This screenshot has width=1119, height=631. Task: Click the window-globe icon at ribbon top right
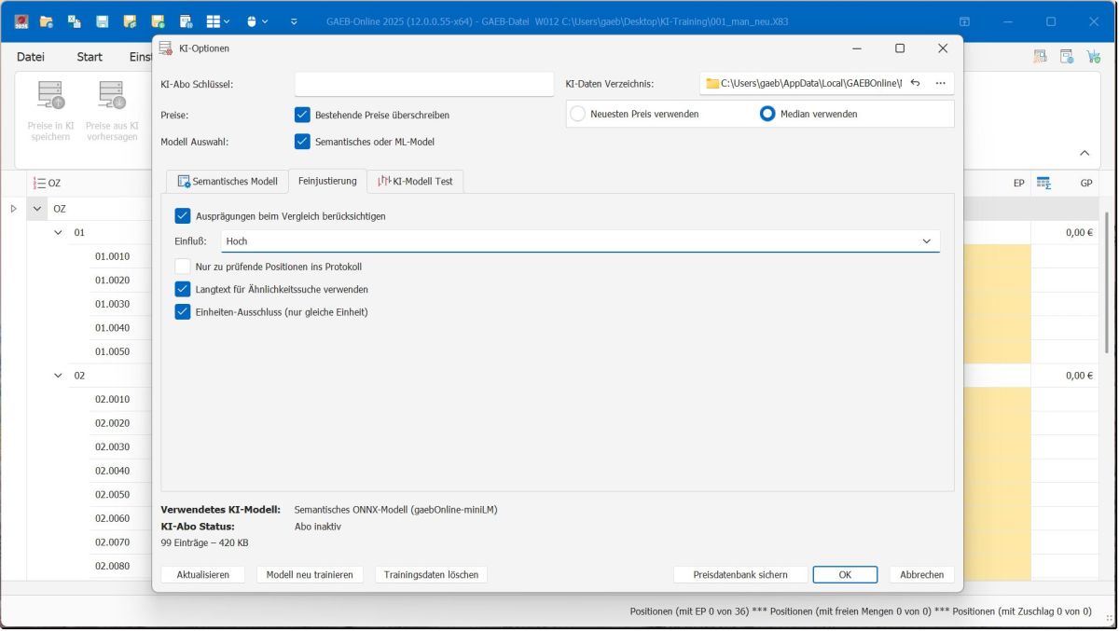[1066, 57]
